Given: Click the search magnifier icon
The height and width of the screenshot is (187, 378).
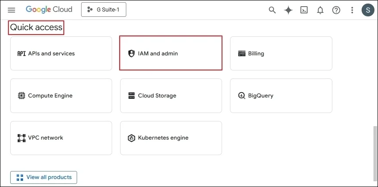Looking at the screenshot, I should point(272,10).
